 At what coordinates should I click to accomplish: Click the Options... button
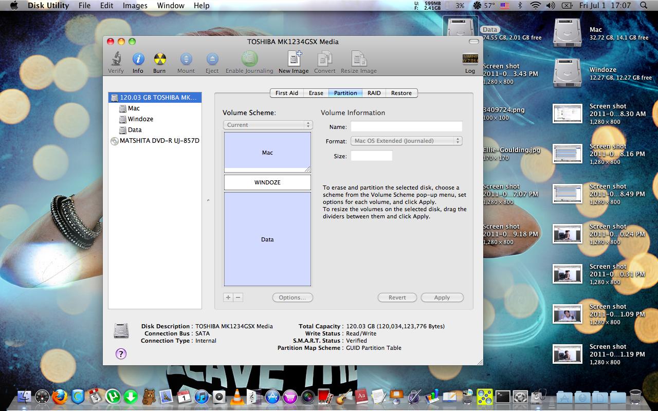pyautogui.click(x=293, y=297)
